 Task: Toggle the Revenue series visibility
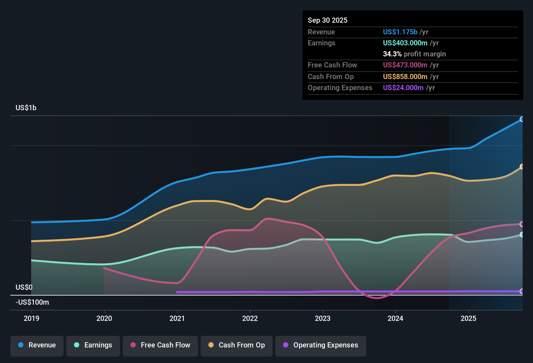[37, 345]
